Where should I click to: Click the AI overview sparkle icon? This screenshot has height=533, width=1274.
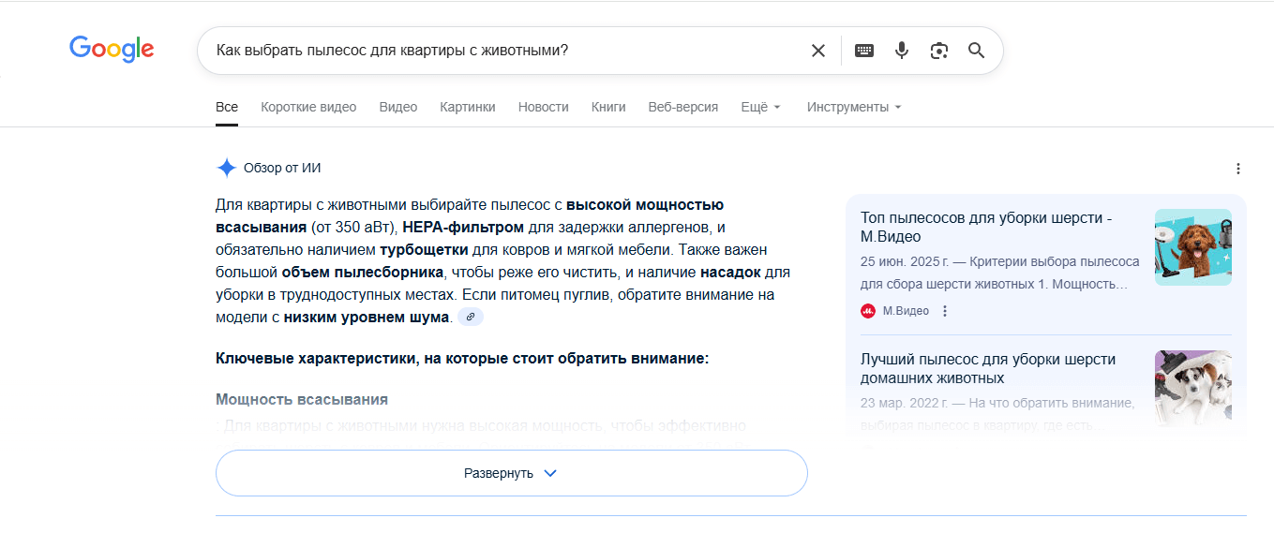[226, 169]
